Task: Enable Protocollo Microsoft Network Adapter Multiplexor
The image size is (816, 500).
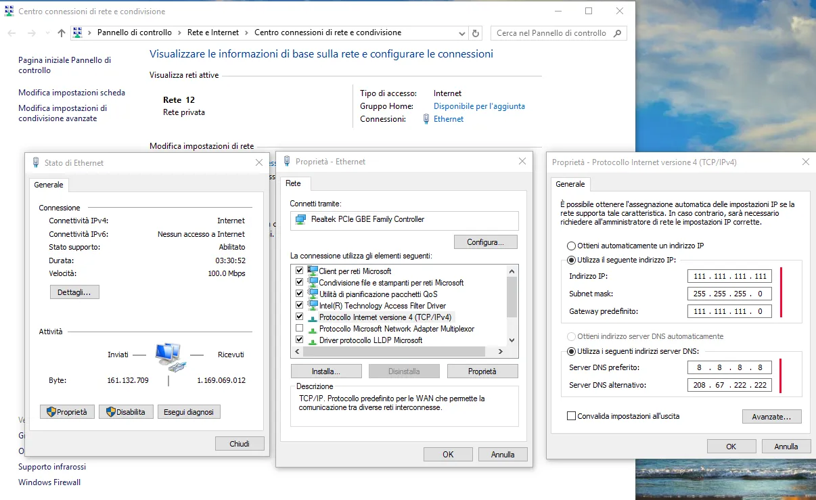Action: pyautogui.click(x=300, y=329)
